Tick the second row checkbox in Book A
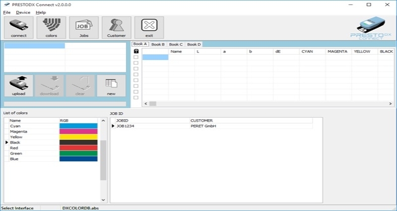The height and width of the screenshot is (211, 397). (x=136, y=63)
